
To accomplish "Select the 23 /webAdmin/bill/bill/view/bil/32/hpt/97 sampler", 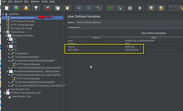I will [35, 61].
